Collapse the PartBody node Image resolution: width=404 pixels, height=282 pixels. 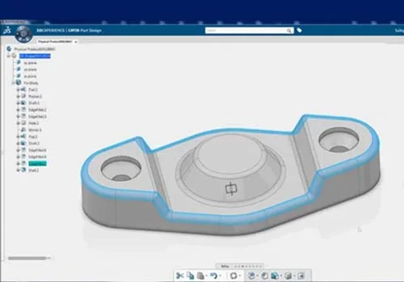(x=13, y=83)
